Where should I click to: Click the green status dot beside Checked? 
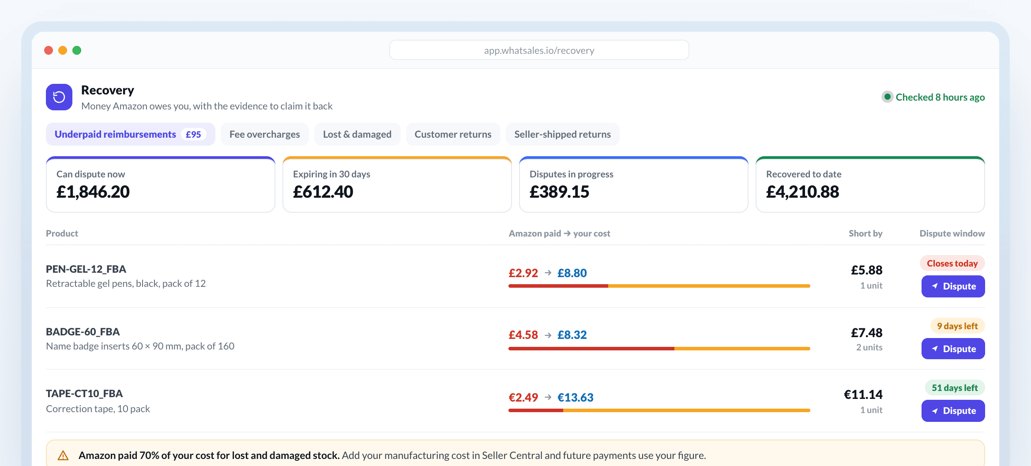pos(887,97)
